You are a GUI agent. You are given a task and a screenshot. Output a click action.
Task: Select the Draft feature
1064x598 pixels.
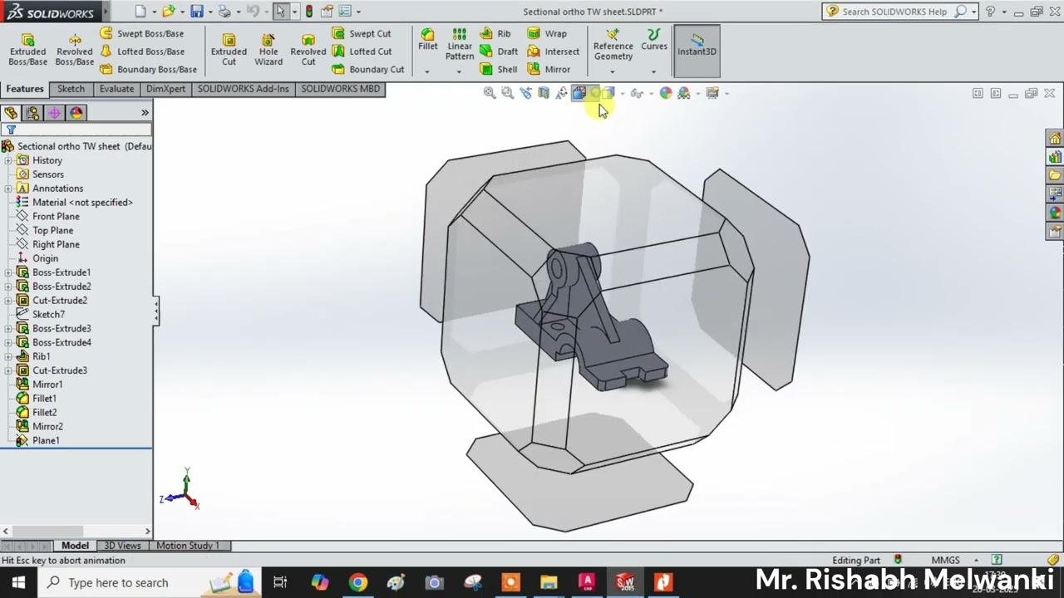(499, 51)
